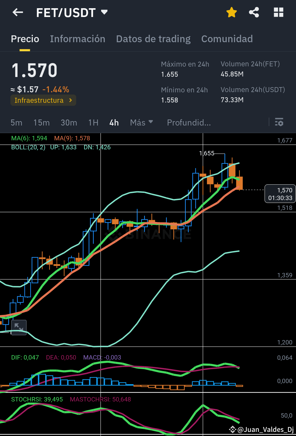Expand chart with fullscreen arrows icon
The height and width of the screenshot is (436, 296).
(19, 327)
